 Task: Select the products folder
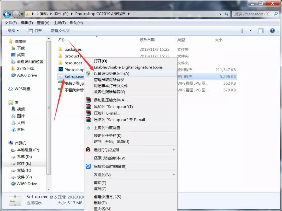point(70,56)
